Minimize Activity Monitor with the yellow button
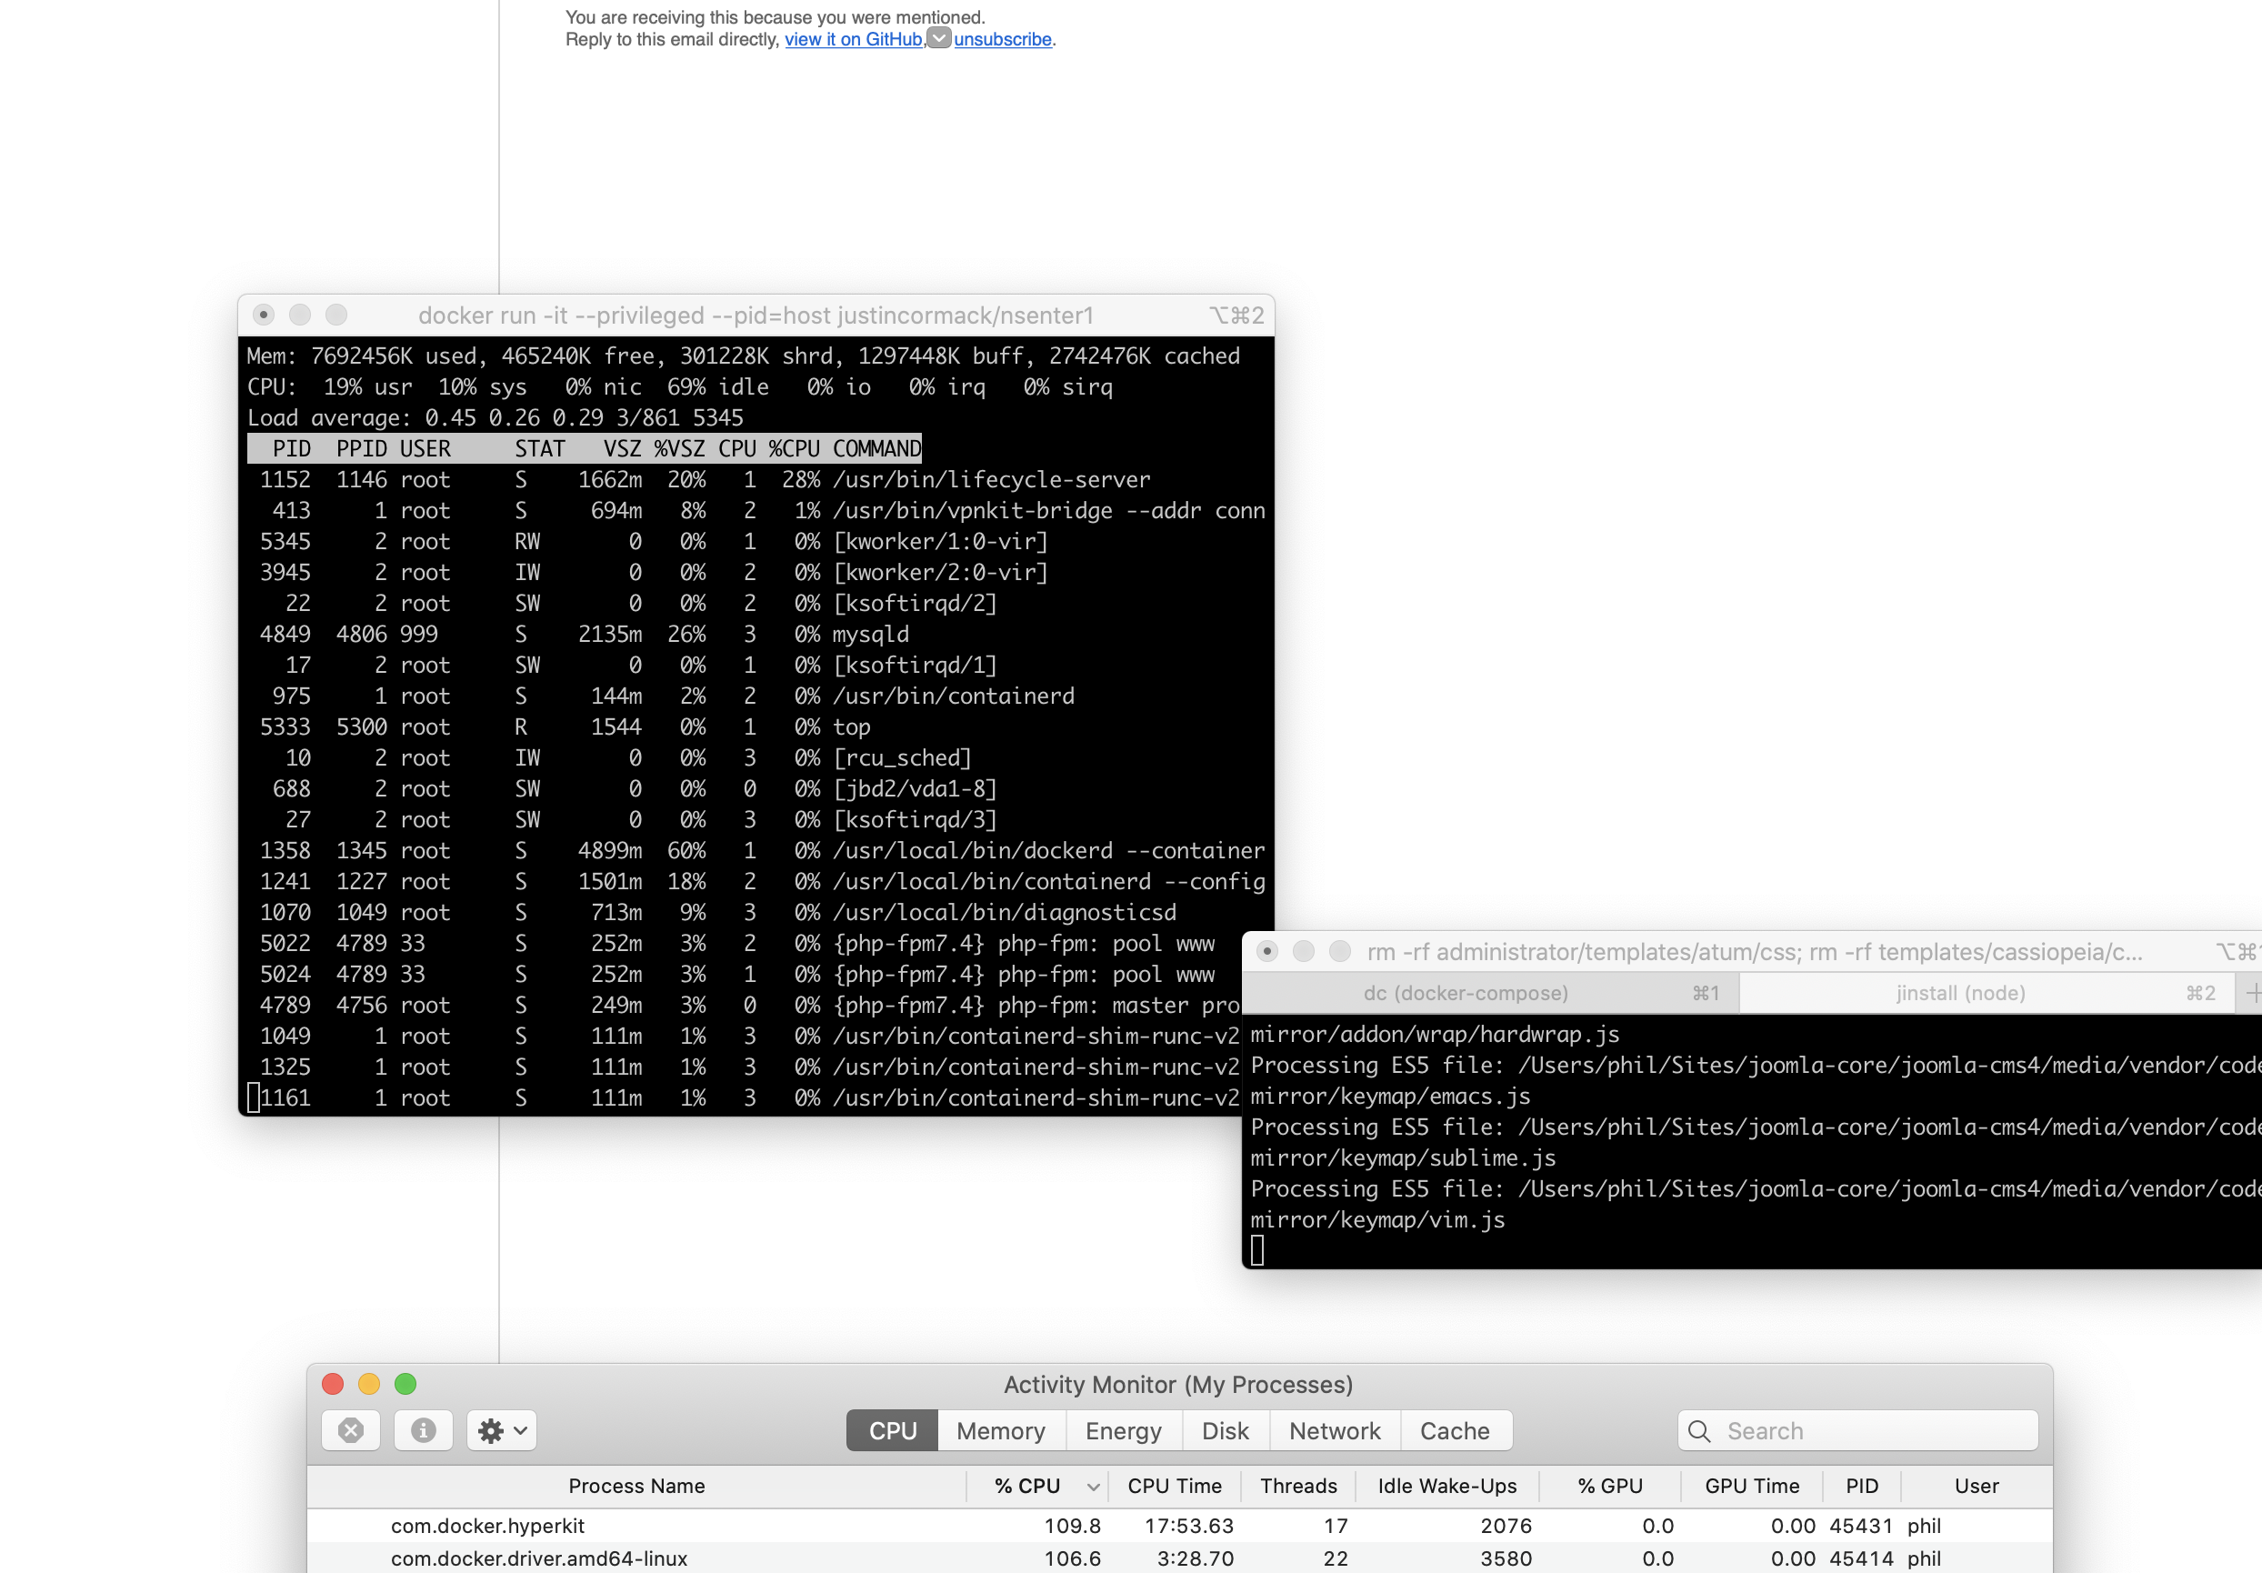The width and height of the screenshot is (2262, 1573). pos(368,1384)
